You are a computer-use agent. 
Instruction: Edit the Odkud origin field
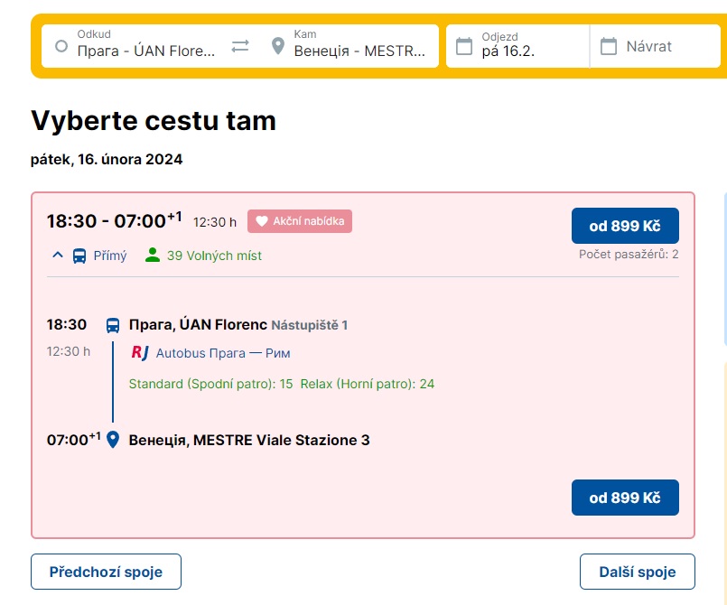click(135, 46)
